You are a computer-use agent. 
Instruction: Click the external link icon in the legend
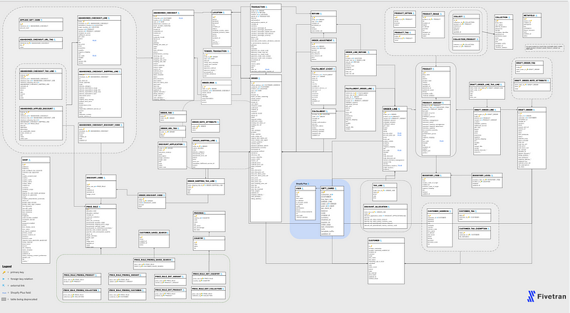pyautogui.click(x=4, y=285)
